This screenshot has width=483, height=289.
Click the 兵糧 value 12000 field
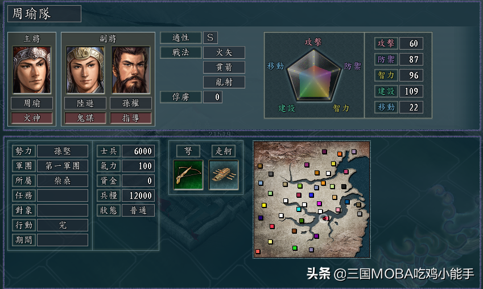(x=138, y=196)
